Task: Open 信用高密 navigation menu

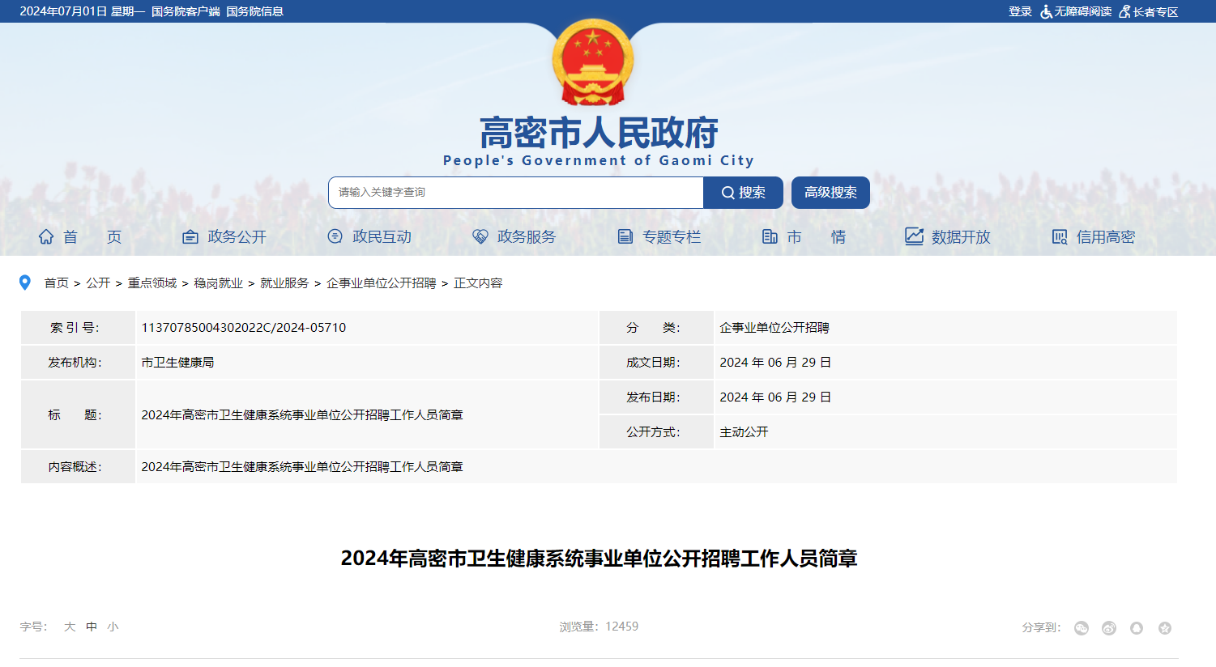Action: [1106, 236]
